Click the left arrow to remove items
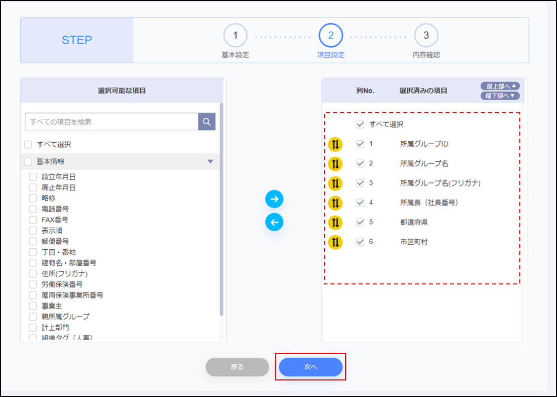557x397 pixels. pyautogui.click(x=274, y=222)
